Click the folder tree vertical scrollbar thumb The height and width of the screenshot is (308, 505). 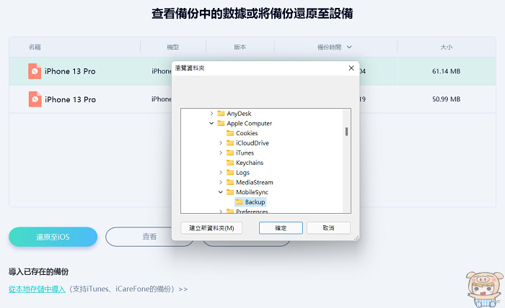point(346,132)
